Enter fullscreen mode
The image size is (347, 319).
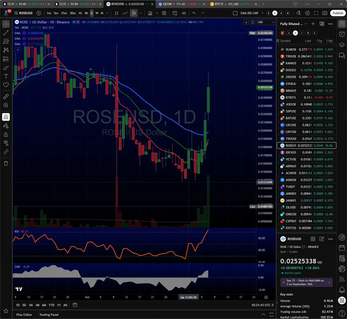[x=316, y=13]
